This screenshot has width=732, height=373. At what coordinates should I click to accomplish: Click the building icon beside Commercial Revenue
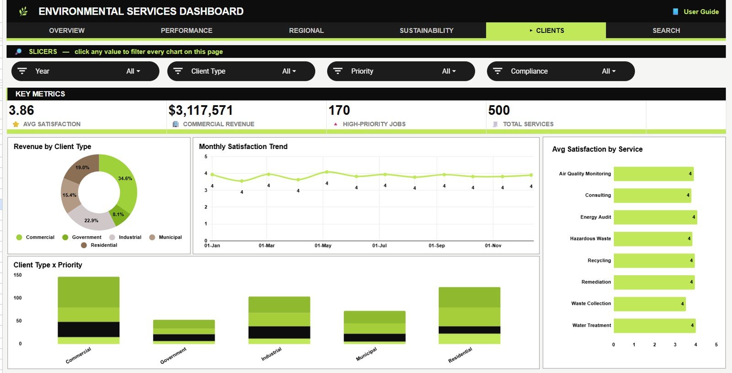pyautogui.click(x=176, y=124)
